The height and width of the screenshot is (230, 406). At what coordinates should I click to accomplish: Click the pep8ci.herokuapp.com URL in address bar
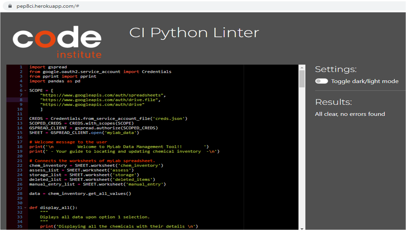[x=48, y=6]
